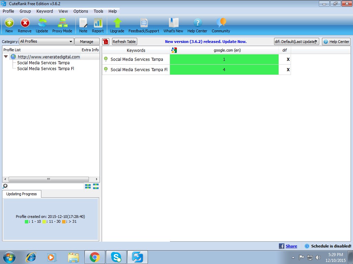Click the Facebook icon in the status bar

click(x=282, y=246)
